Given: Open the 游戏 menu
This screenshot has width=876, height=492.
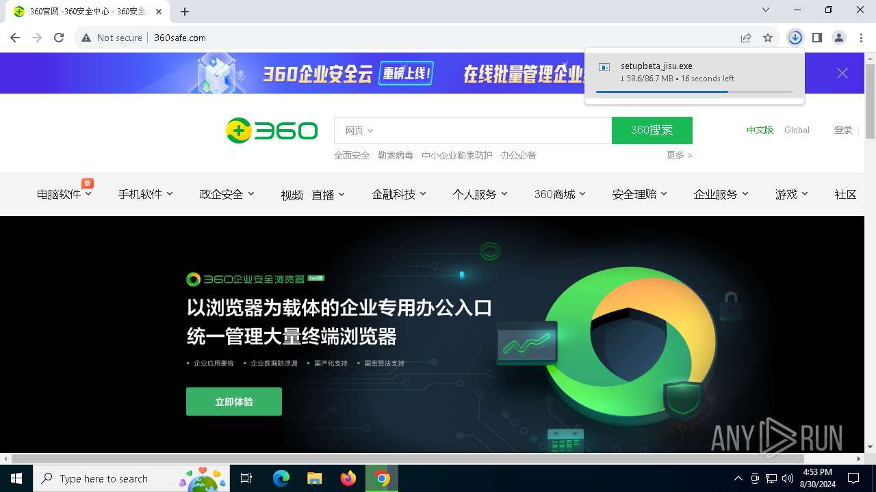Looking at the screenshot, I should (x=792, y=194).
